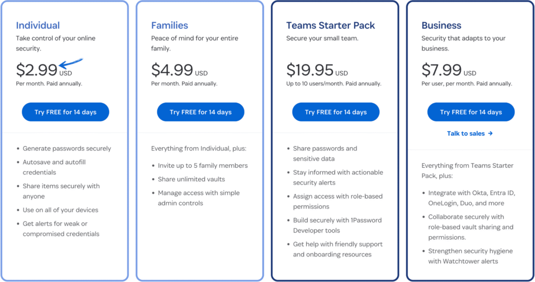Click the Business plan title
The height and width of the screenshot is (282, 535).
pyautogui.click(x=441, y=25)
